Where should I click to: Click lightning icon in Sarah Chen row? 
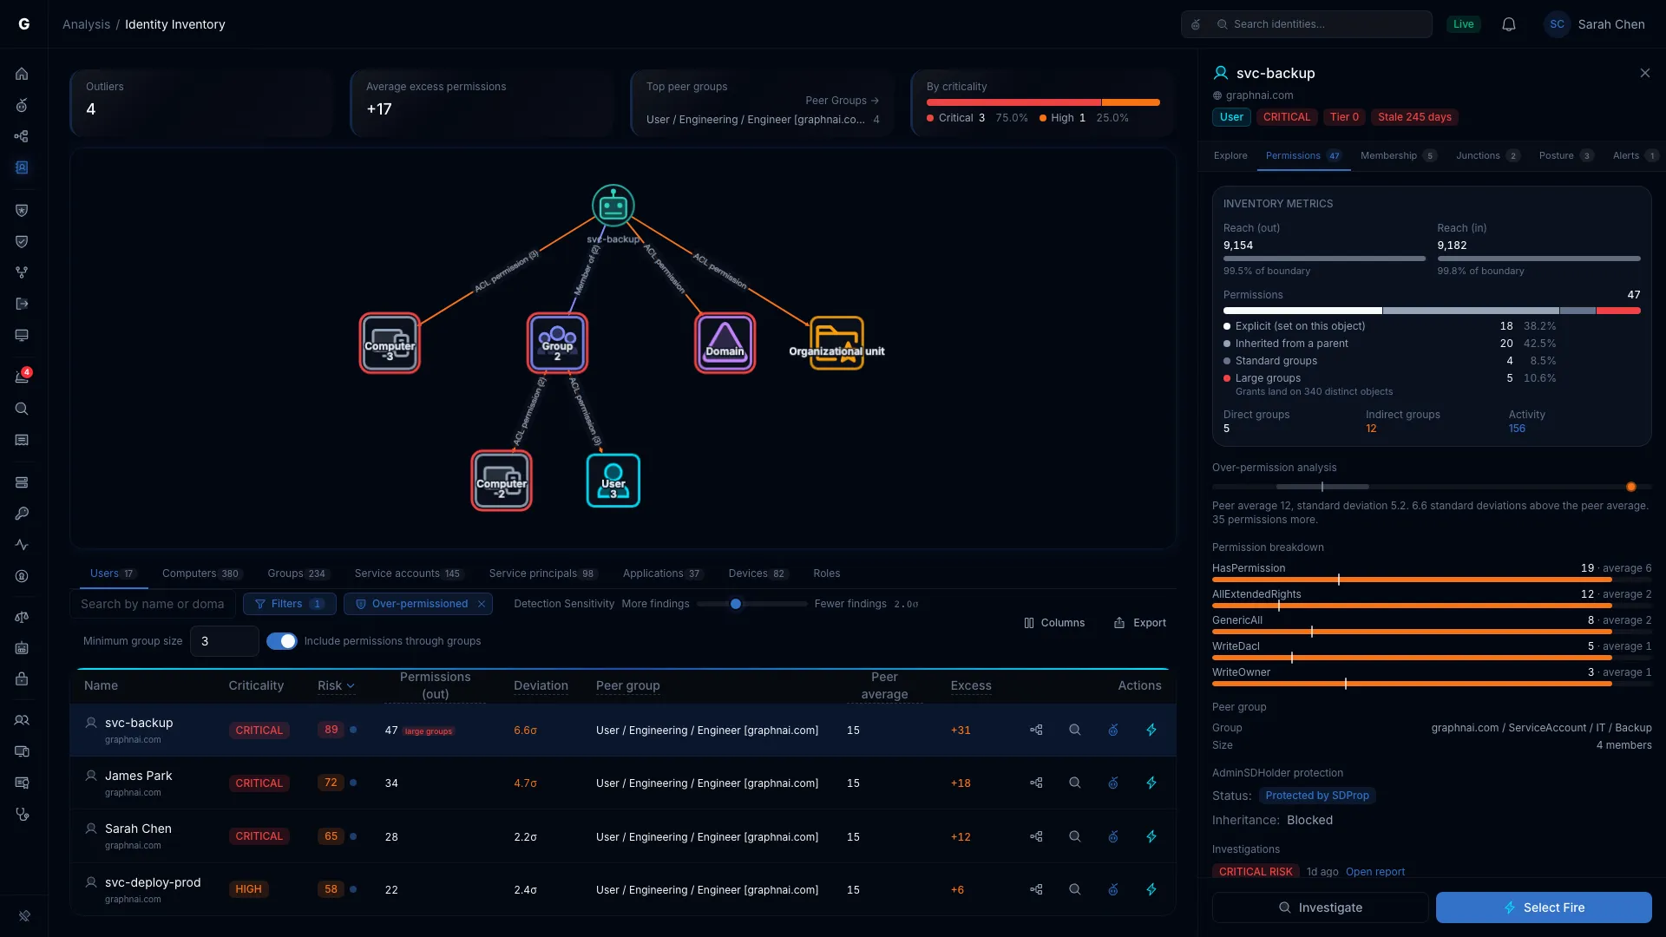point(1151,837)
